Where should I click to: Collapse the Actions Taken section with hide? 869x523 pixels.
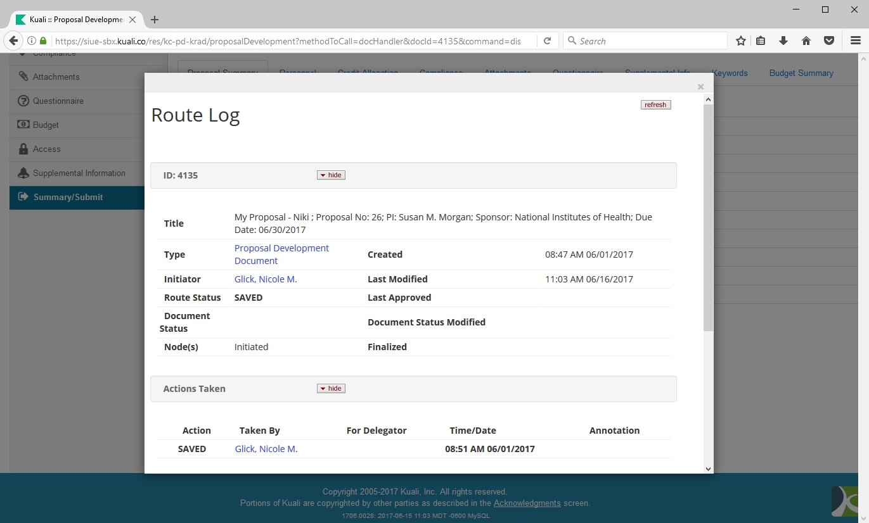331,389
